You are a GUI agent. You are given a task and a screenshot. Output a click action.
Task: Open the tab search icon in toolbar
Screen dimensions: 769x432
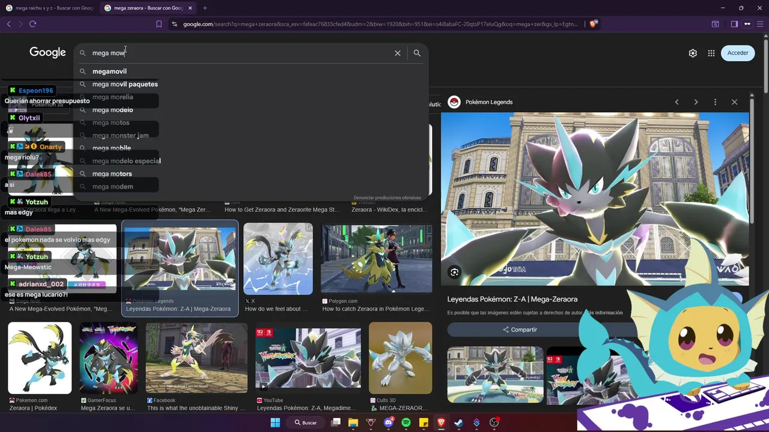(716, 24)
